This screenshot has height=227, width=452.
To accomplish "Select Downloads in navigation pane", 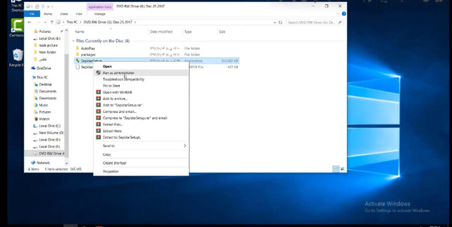I will (48, 98).
